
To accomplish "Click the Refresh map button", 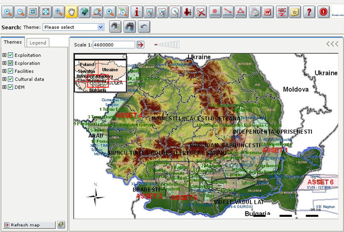I will (x=29, y=225).
